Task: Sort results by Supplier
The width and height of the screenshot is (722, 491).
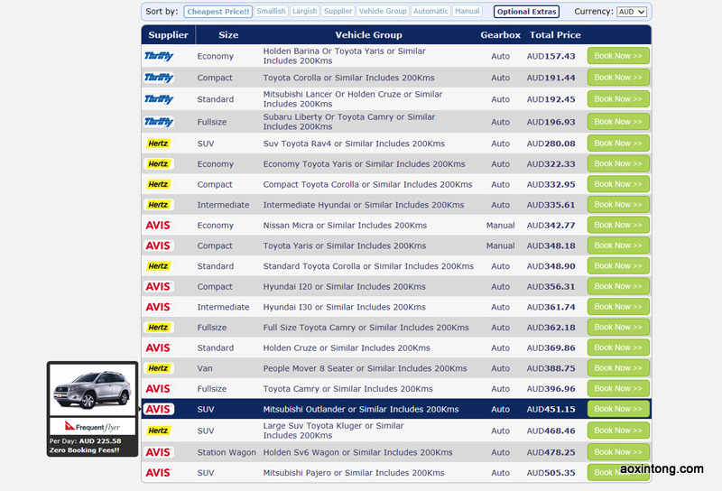Action: 338,12
